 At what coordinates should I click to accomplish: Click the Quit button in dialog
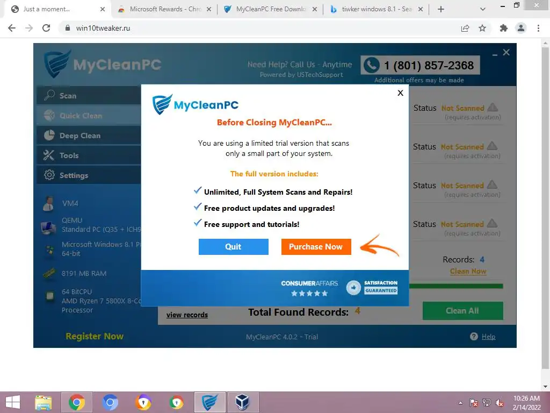click(x=233, y=246)
